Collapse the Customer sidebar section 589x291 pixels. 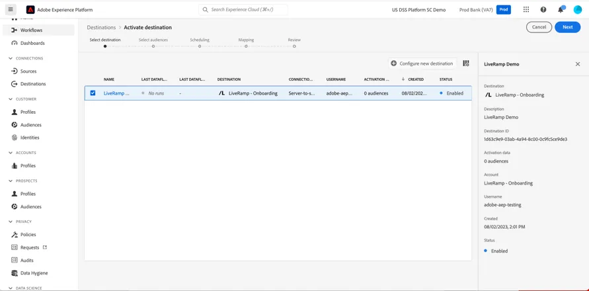11,99
